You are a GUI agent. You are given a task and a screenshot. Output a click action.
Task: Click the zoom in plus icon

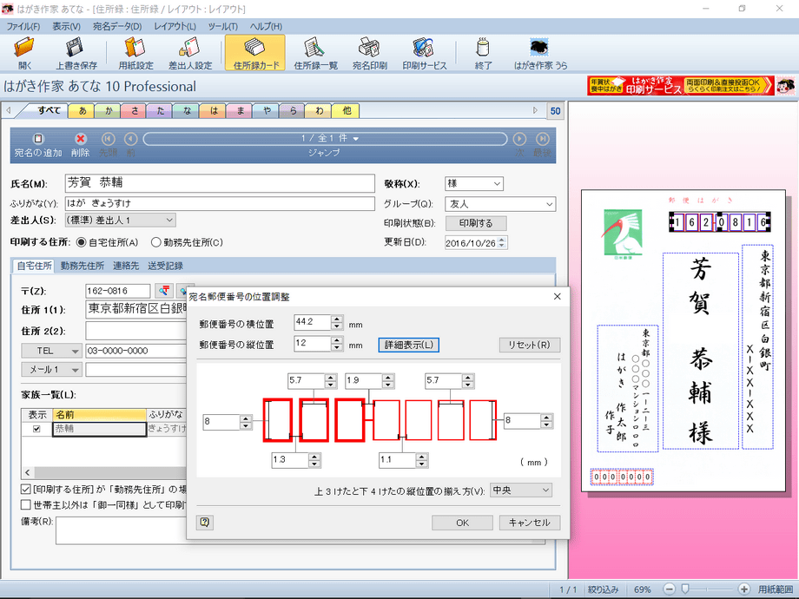point(743,589)
